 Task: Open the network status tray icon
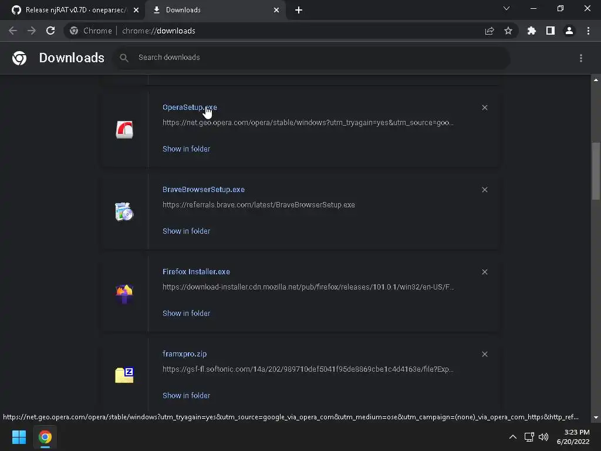[529, 437]
